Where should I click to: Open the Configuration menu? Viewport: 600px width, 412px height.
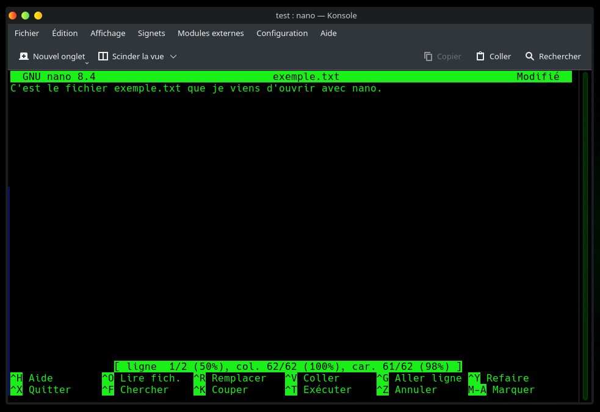282,33
